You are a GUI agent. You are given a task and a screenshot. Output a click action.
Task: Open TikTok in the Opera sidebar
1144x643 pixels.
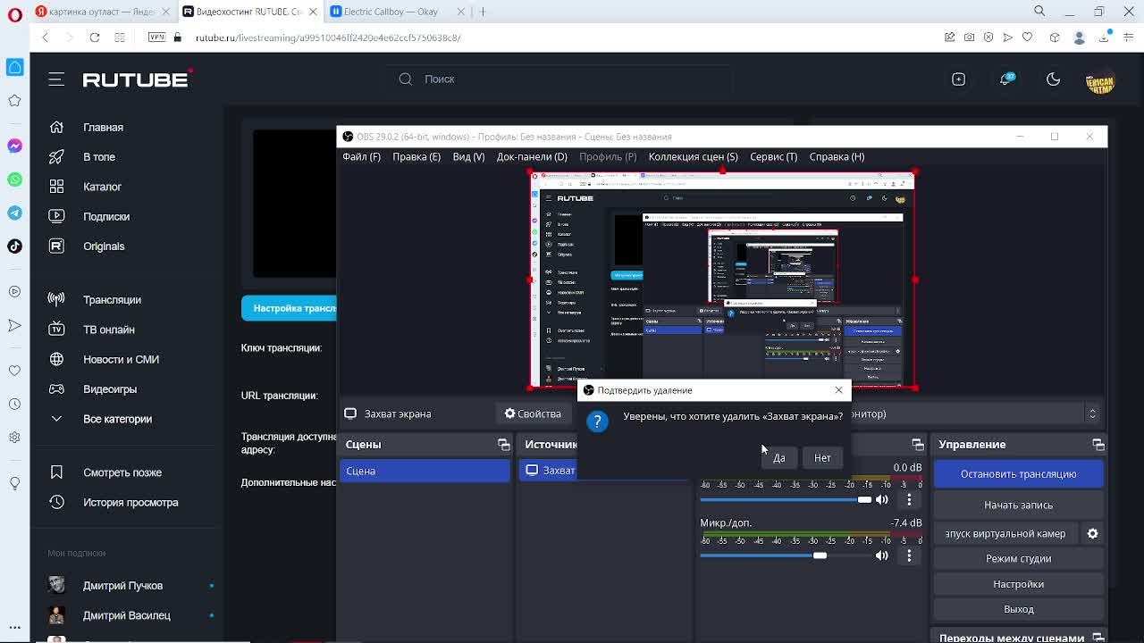pos(14,246)
